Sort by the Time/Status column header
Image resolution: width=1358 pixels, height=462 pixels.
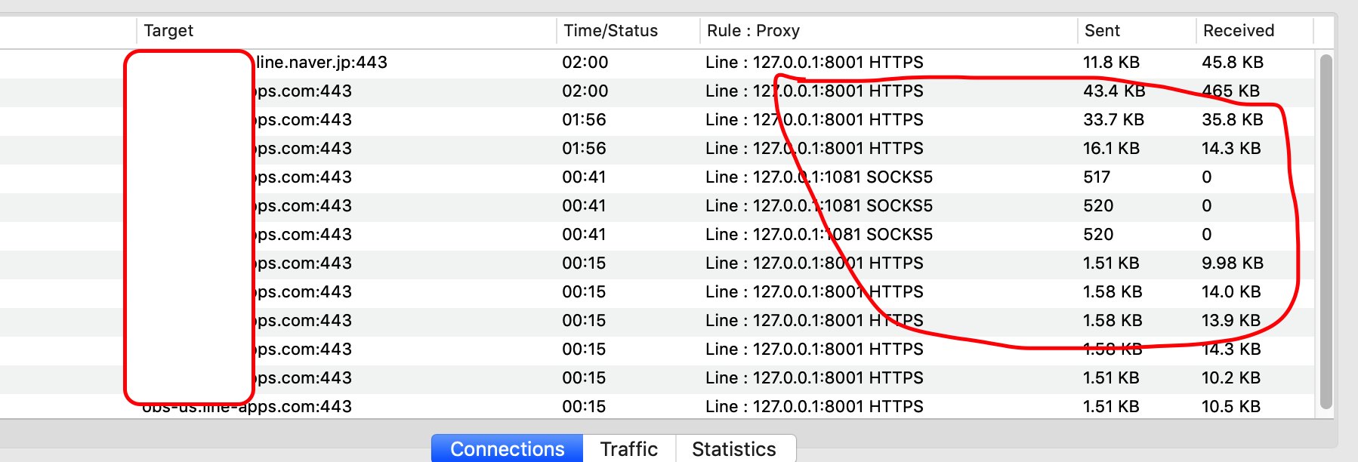pyautogui.click(x=610, y=31)
